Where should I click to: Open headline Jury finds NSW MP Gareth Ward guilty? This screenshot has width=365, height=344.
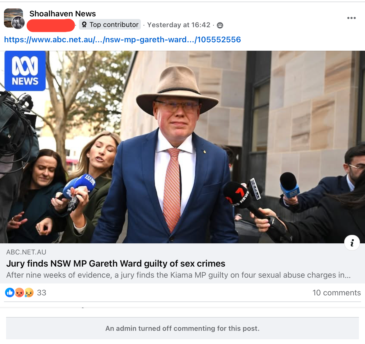[116, 263]
